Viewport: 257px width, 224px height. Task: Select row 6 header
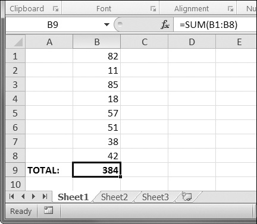pos(15,127)
